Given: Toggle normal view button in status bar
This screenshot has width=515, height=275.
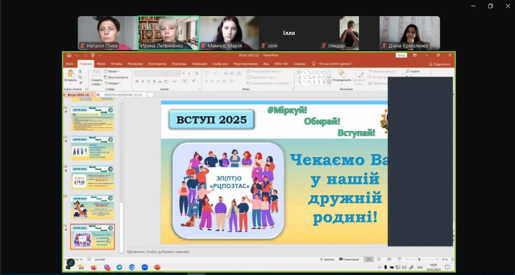Looking at the screenshot, I should click(x=368, y=259).
